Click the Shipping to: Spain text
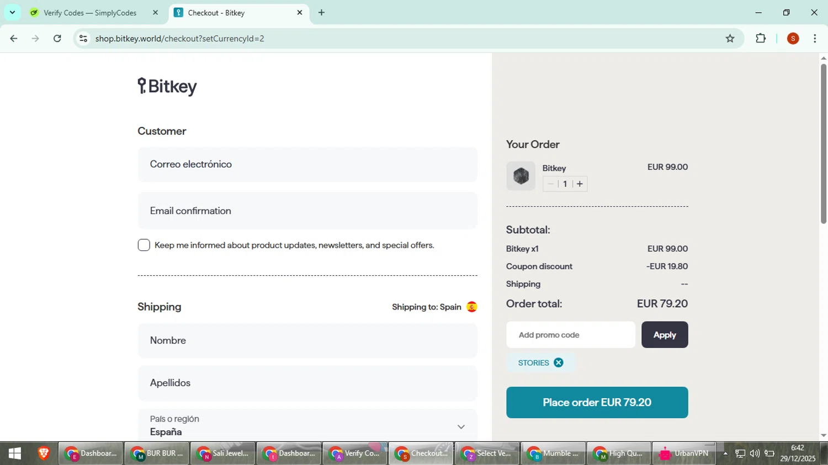 tap(427, 307)
